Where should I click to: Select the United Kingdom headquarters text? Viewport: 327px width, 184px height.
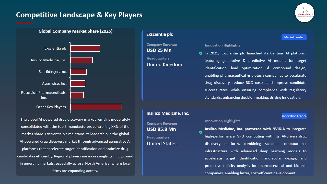[x=164, y=65]
